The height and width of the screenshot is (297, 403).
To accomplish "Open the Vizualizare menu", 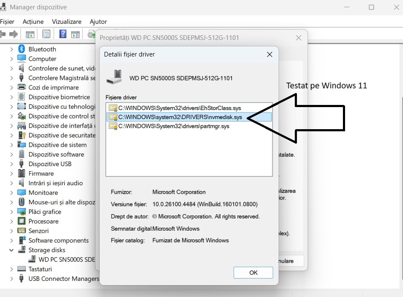I will pos(66,22).
